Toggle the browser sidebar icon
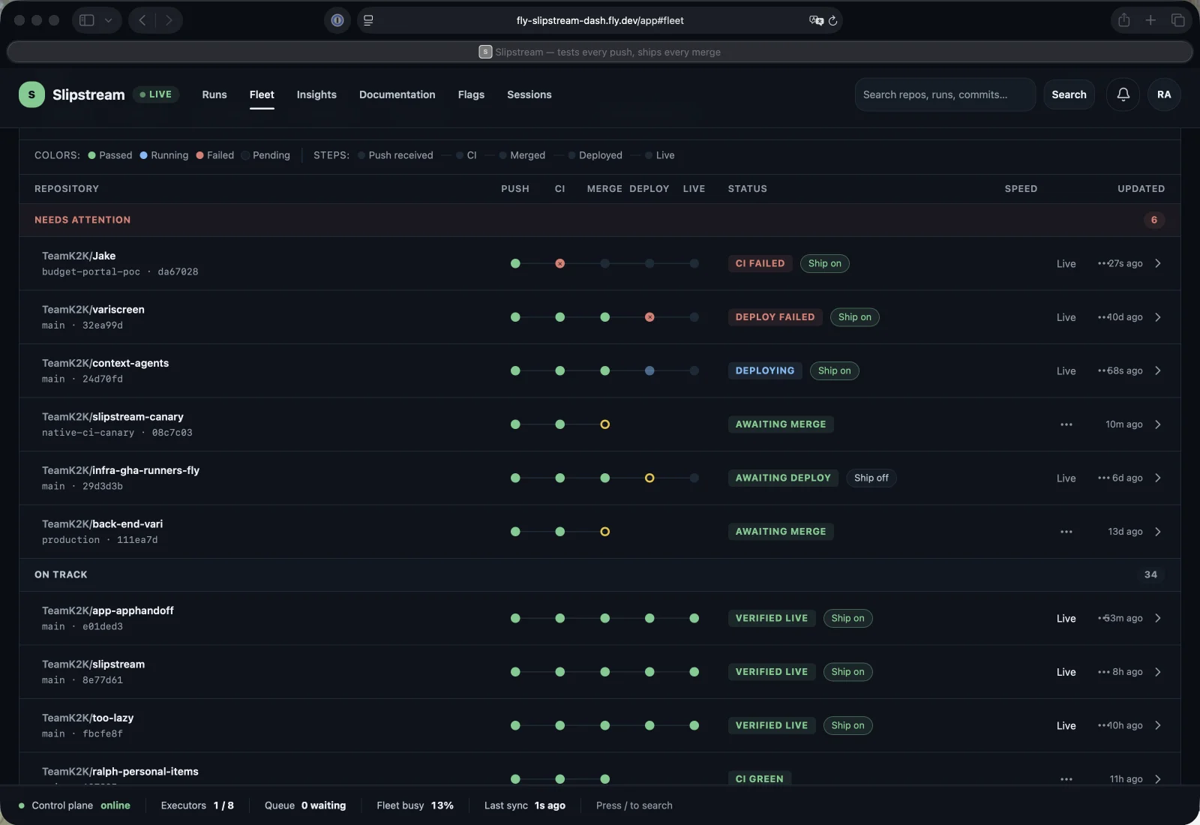Image resolution: width=1200 pixels, height=825 pixels. (87, 20)
